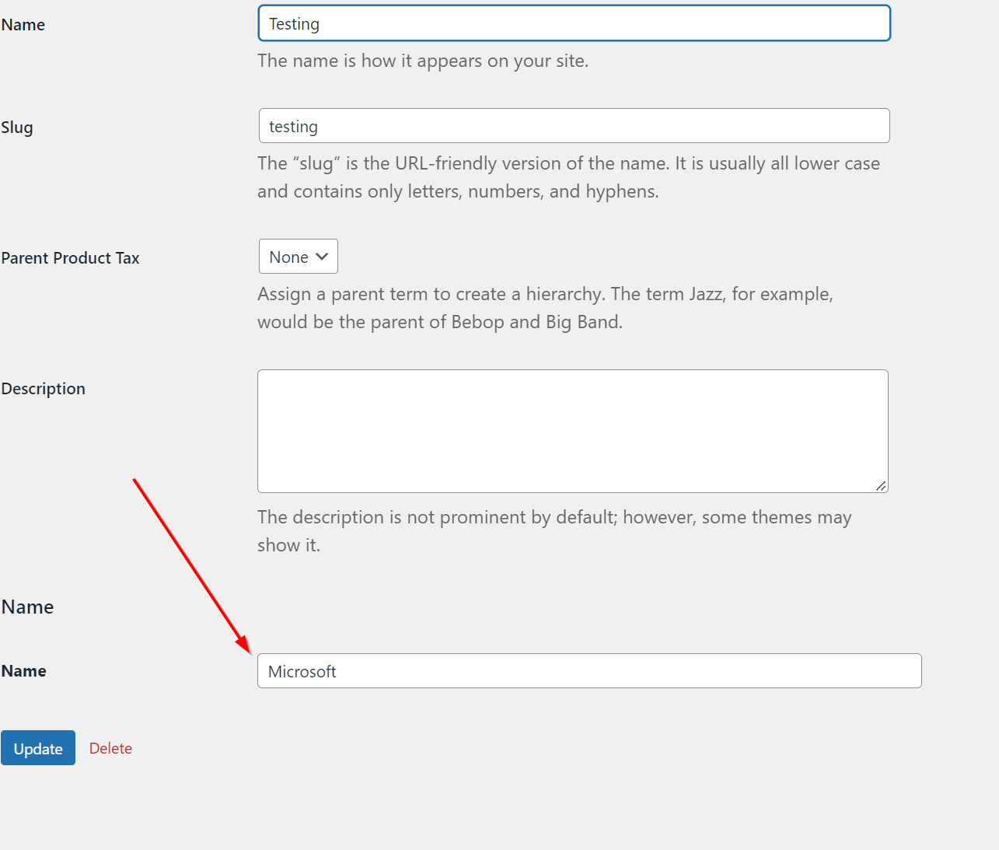Screen dimensions: 999x850
Task: Click the parent term hierarchy help text
Action: 544,308
